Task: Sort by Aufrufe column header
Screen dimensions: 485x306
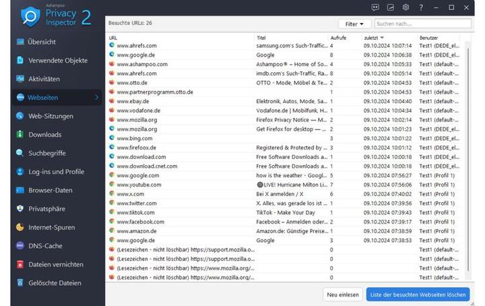Action: coord(338,38)
